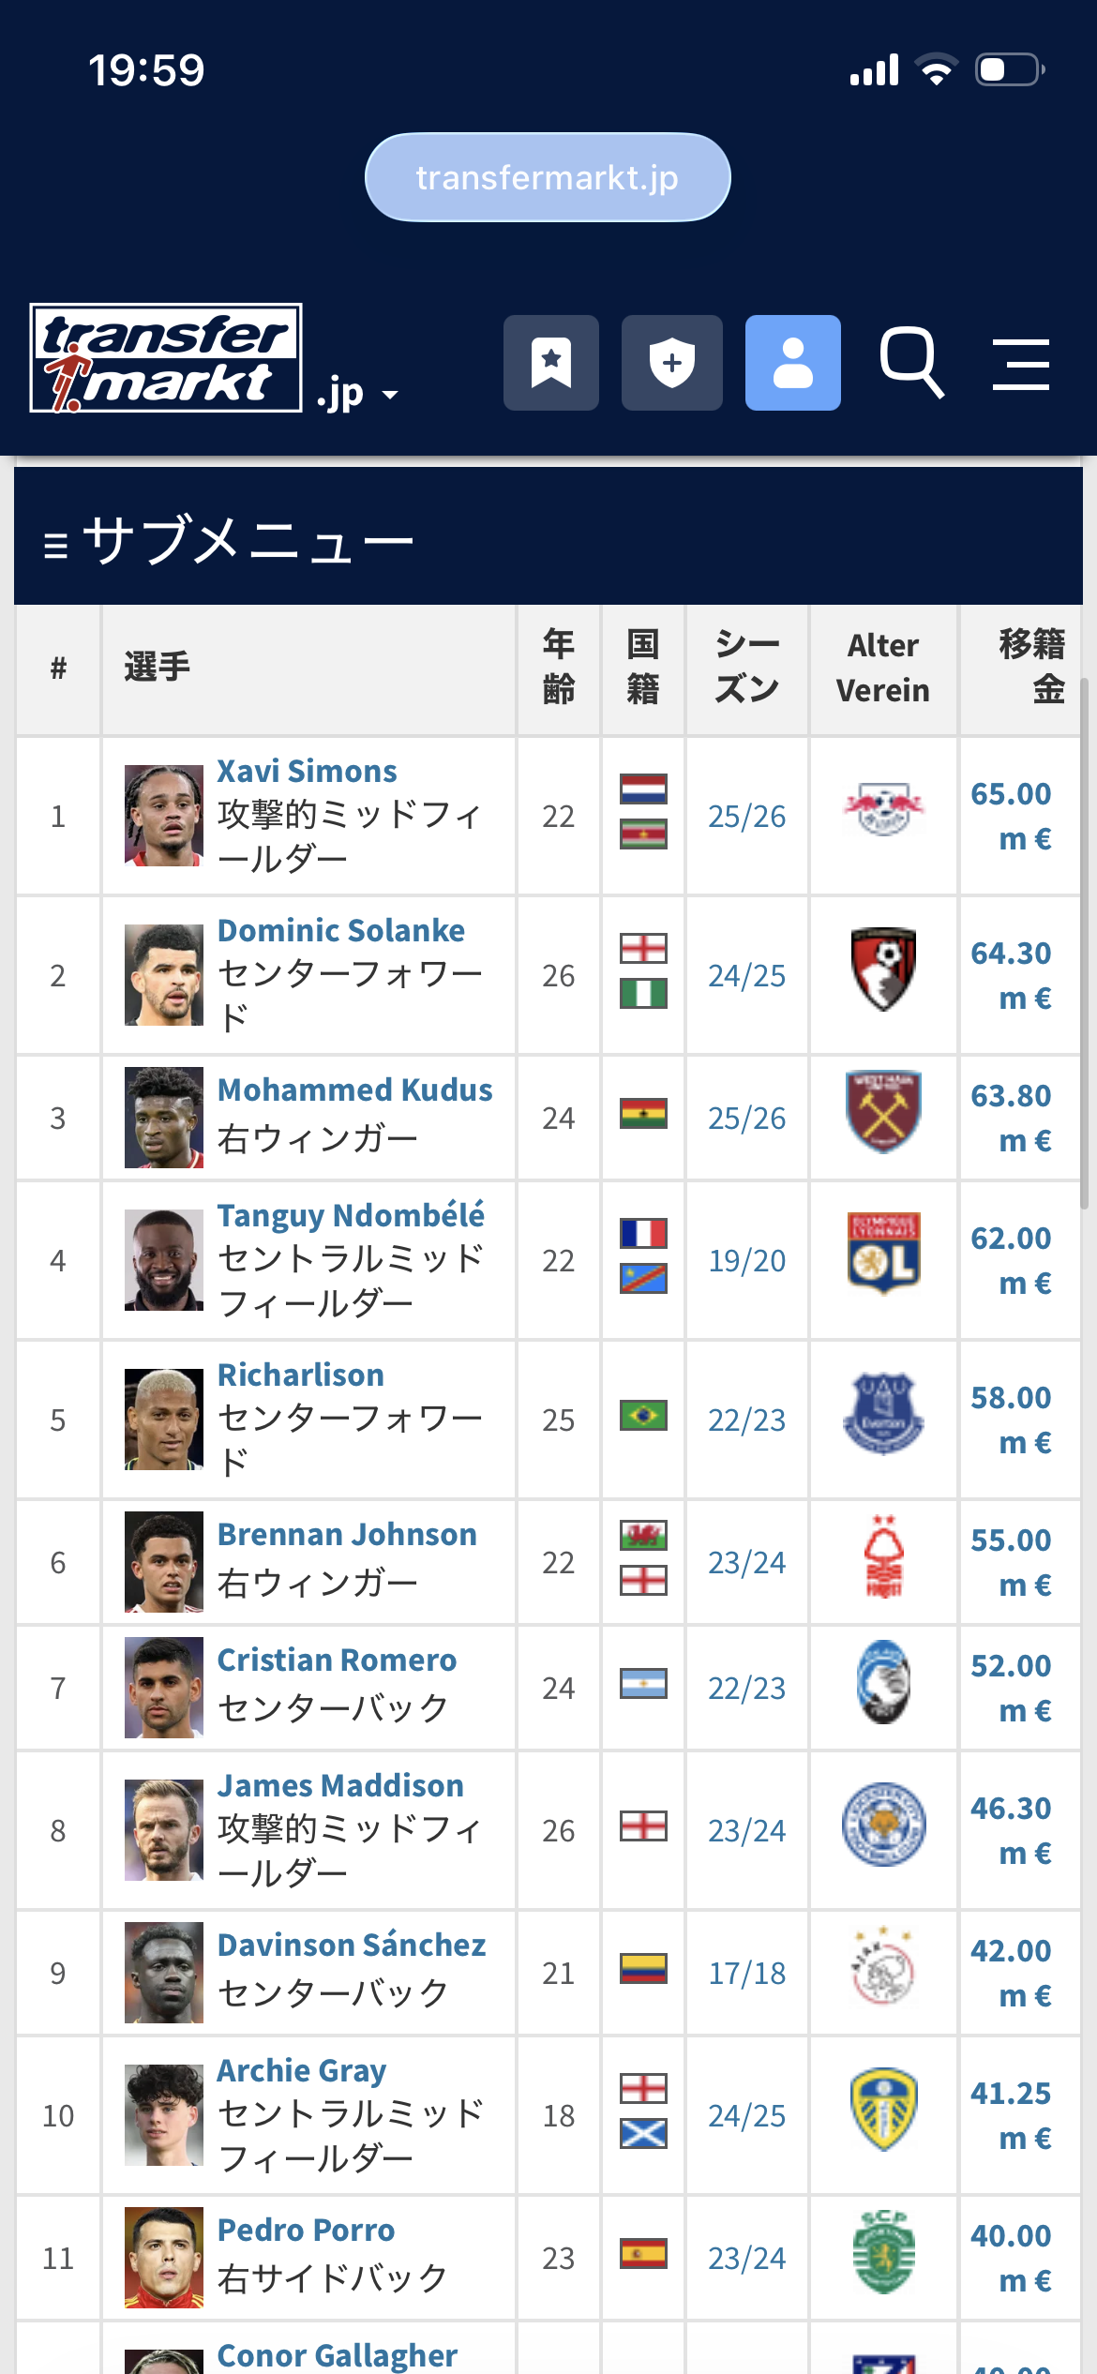Tap the shield plus icon

(671, 363)
